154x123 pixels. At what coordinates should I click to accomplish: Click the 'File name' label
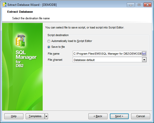click(x=54, y=54)
